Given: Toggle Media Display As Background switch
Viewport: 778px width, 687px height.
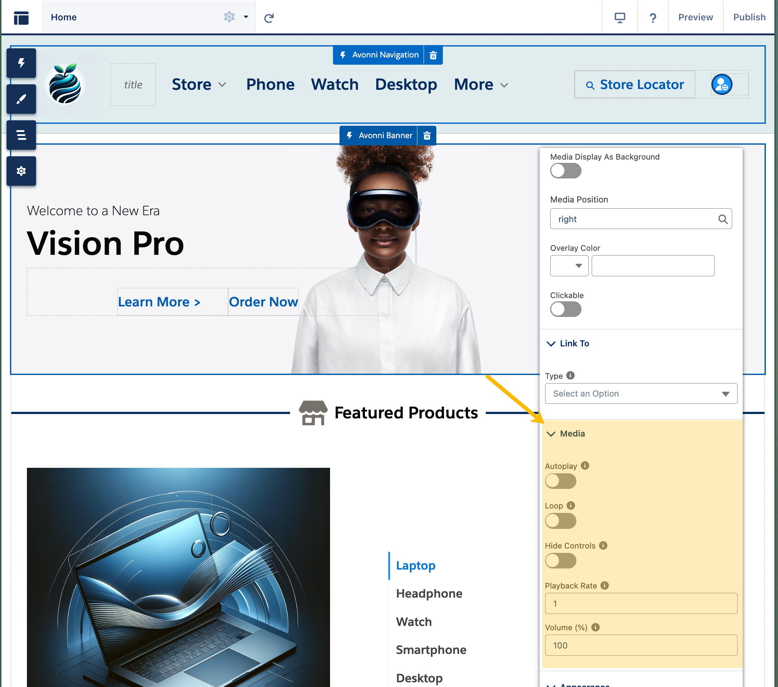Looking at the screenshot, I should (x=565, y=171).
